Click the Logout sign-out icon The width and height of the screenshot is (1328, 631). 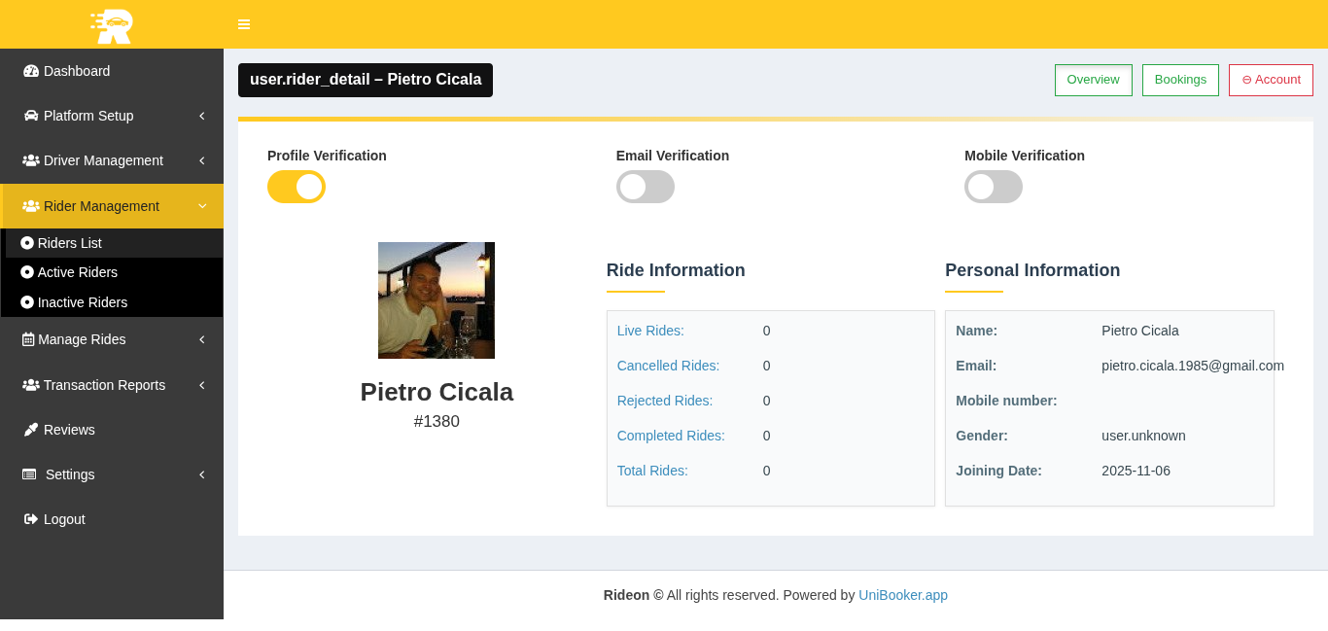pyautogui.click(x=31, y=519)
